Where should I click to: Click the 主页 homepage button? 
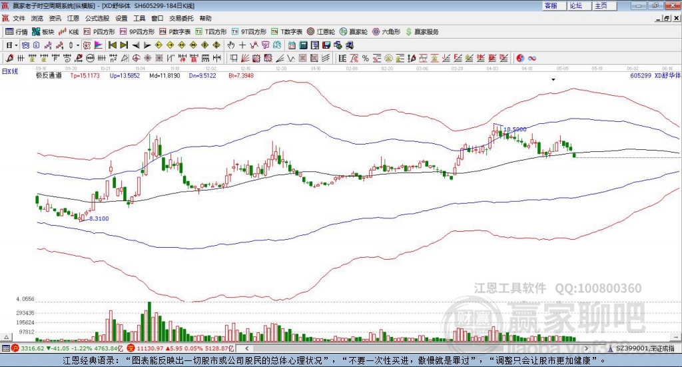[604, 5]
